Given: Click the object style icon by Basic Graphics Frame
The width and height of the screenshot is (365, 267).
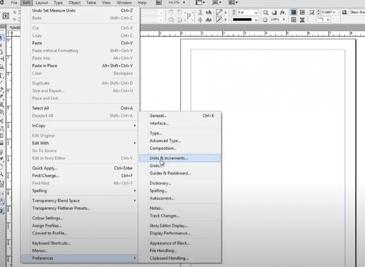Looking at the screenshot, I should click(x=345, y=13).
